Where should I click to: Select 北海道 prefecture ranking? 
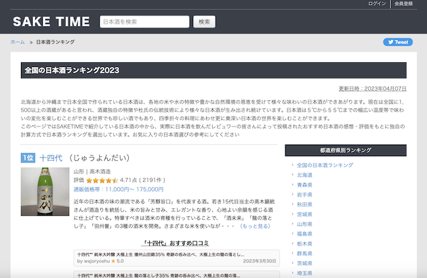(x=304, y=175)
